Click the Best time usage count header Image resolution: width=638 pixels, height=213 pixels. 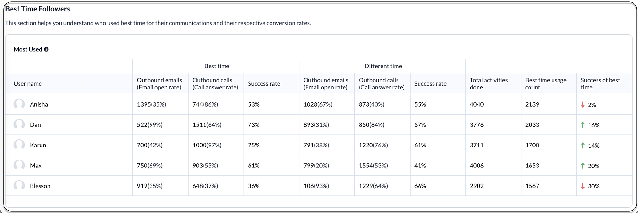click(545, 83)
